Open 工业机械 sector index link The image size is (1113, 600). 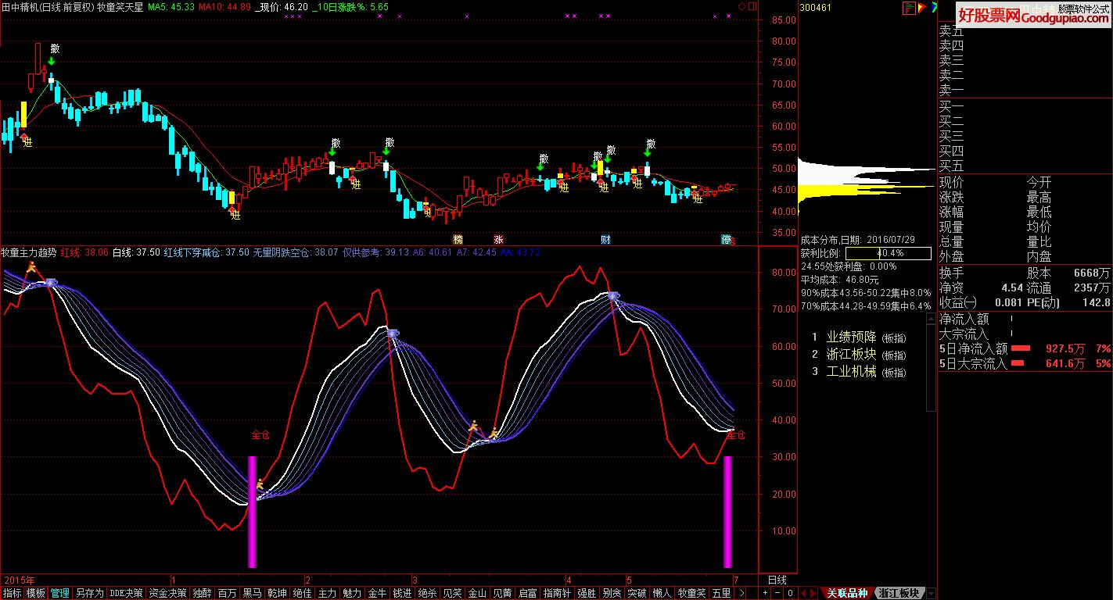coord(851,372)
